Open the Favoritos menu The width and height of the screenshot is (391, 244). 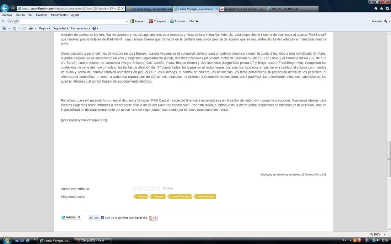(42, 15)
